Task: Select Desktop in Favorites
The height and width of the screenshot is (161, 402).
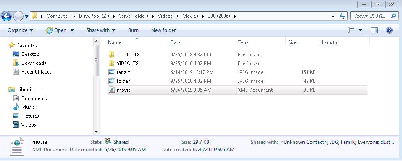Action: point(30,54)
